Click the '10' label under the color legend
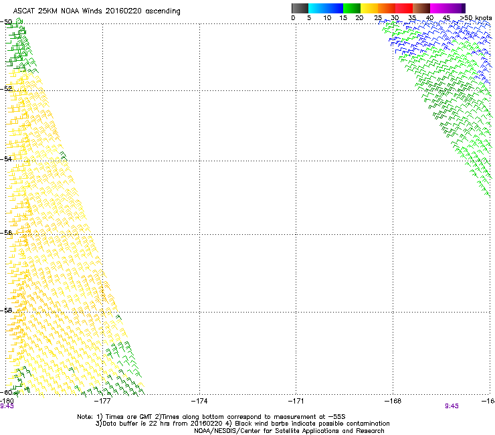495x435 pixels. tap(327, 18)
